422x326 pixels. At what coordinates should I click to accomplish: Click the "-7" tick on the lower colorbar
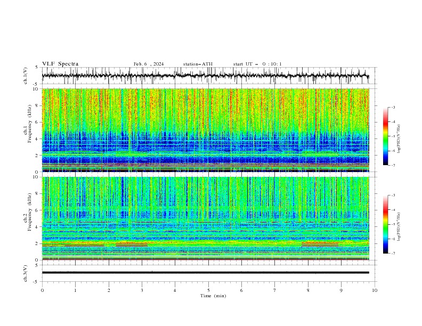coord(393,253)
